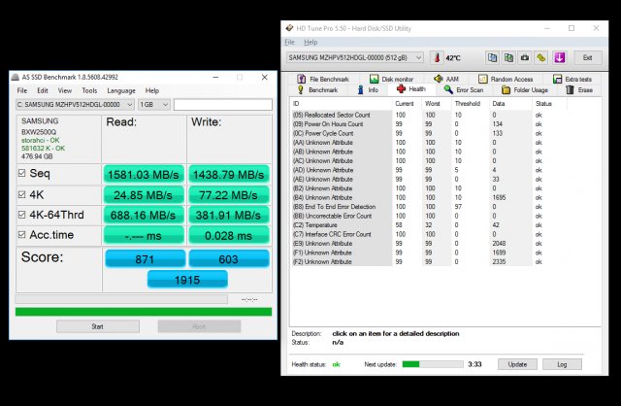
Task: Click the total score 1915 box
Action: [187, 280]
